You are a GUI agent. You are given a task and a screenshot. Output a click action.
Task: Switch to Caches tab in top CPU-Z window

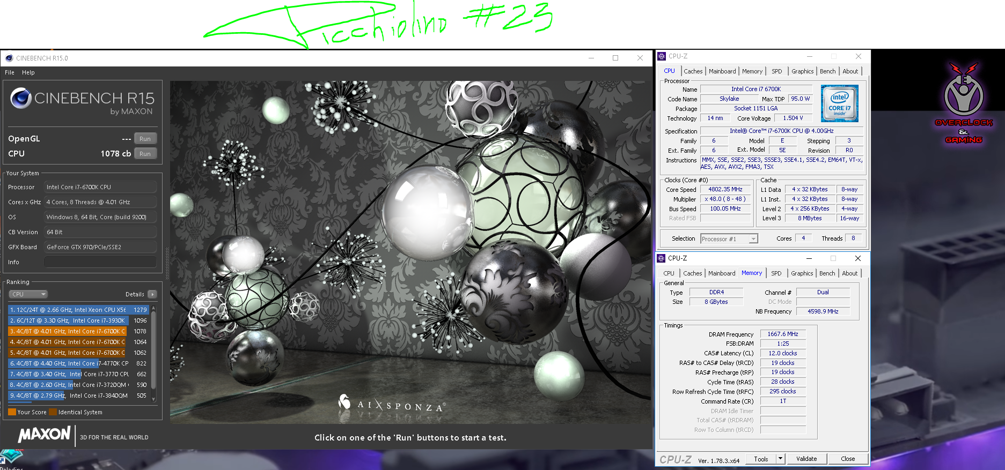(693, 71)
